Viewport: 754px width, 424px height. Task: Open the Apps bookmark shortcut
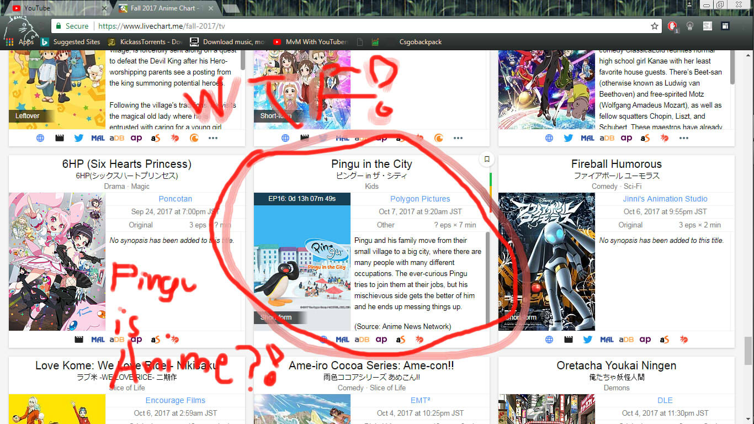pyautogui.click(x=20, y=42)
